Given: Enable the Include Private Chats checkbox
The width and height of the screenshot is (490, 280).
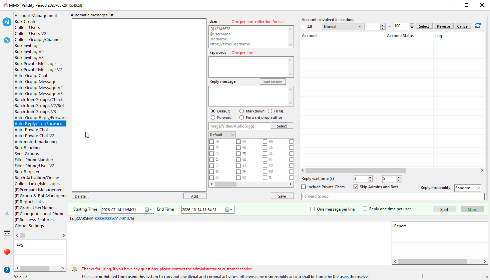Looking at the screenshot, I should 304,187.
